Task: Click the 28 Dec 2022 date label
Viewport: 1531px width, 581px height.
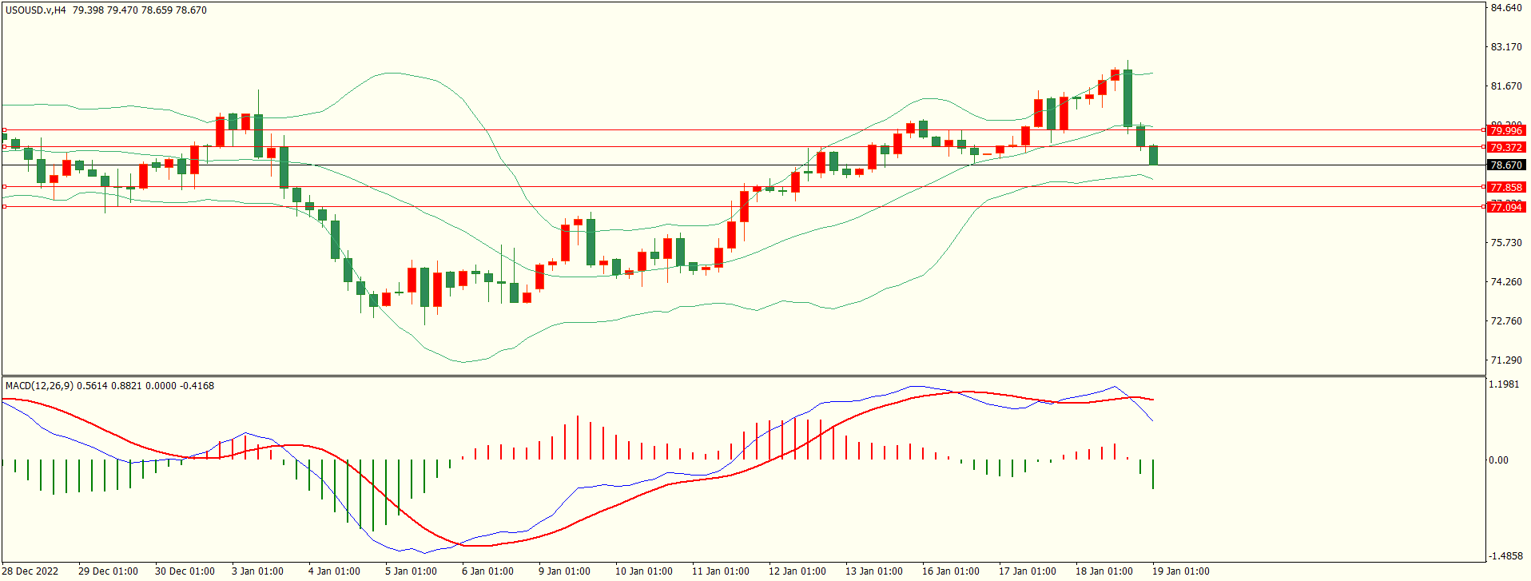Action: coord(31,571)
